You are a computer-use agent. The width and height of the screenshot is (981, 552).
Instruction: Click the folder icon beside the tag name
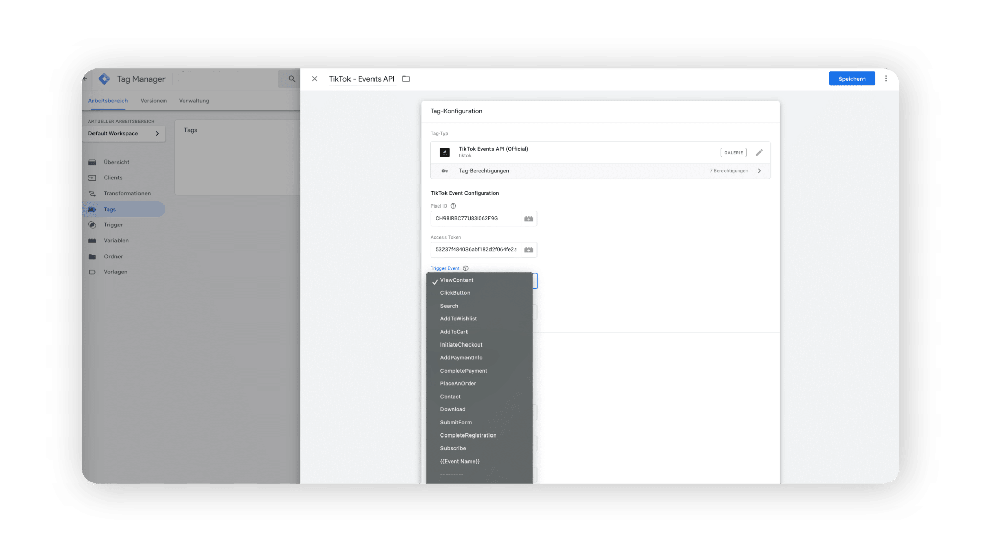pyautogui.click(x=406, y=79)
